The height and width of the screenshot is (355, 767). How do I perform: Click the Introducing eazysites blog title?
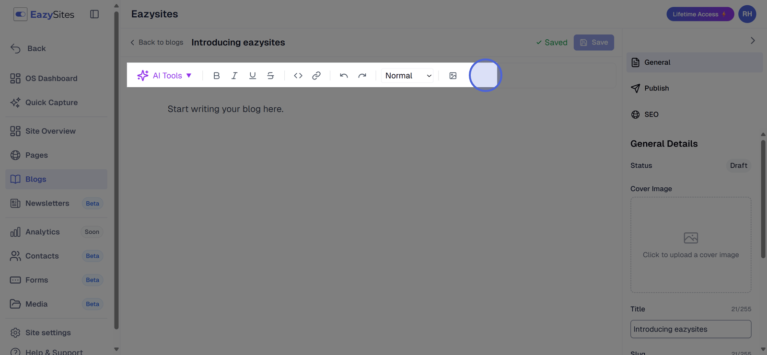point(238,42)
